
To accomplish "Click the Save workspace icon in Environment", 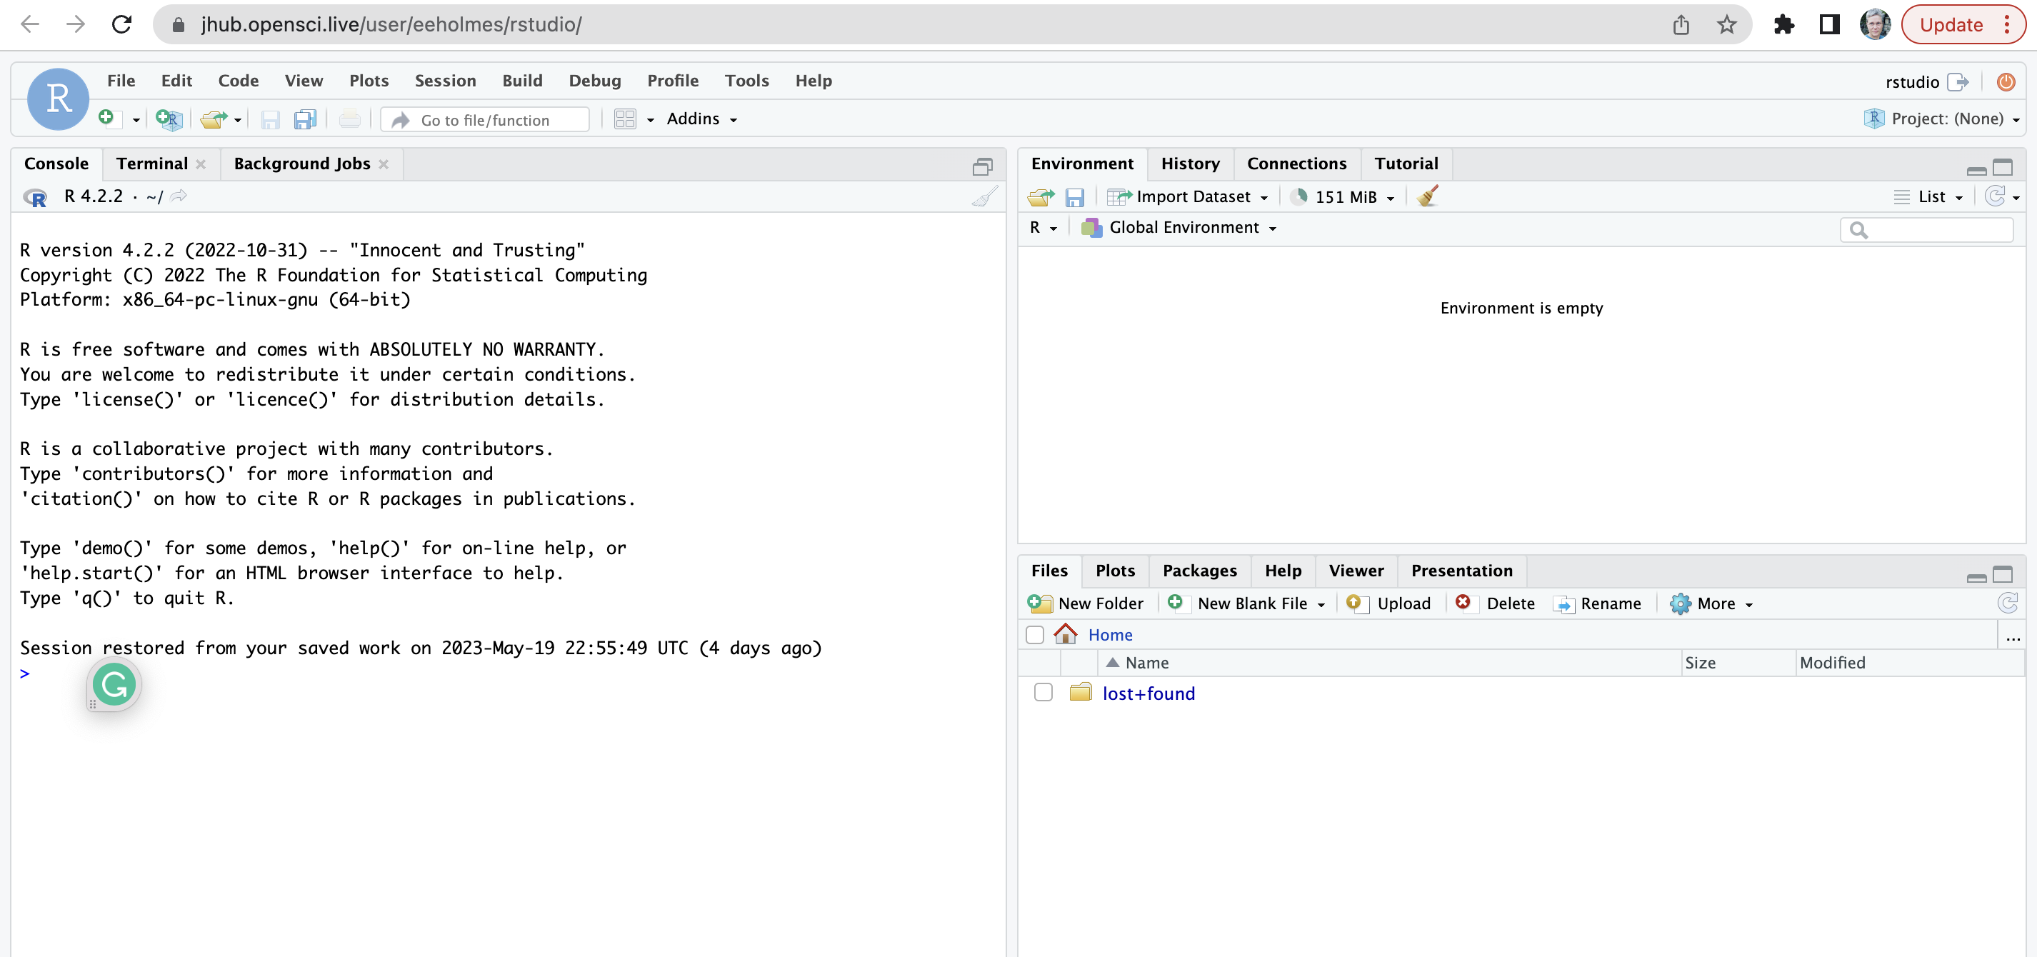I will coord(1074,197).
